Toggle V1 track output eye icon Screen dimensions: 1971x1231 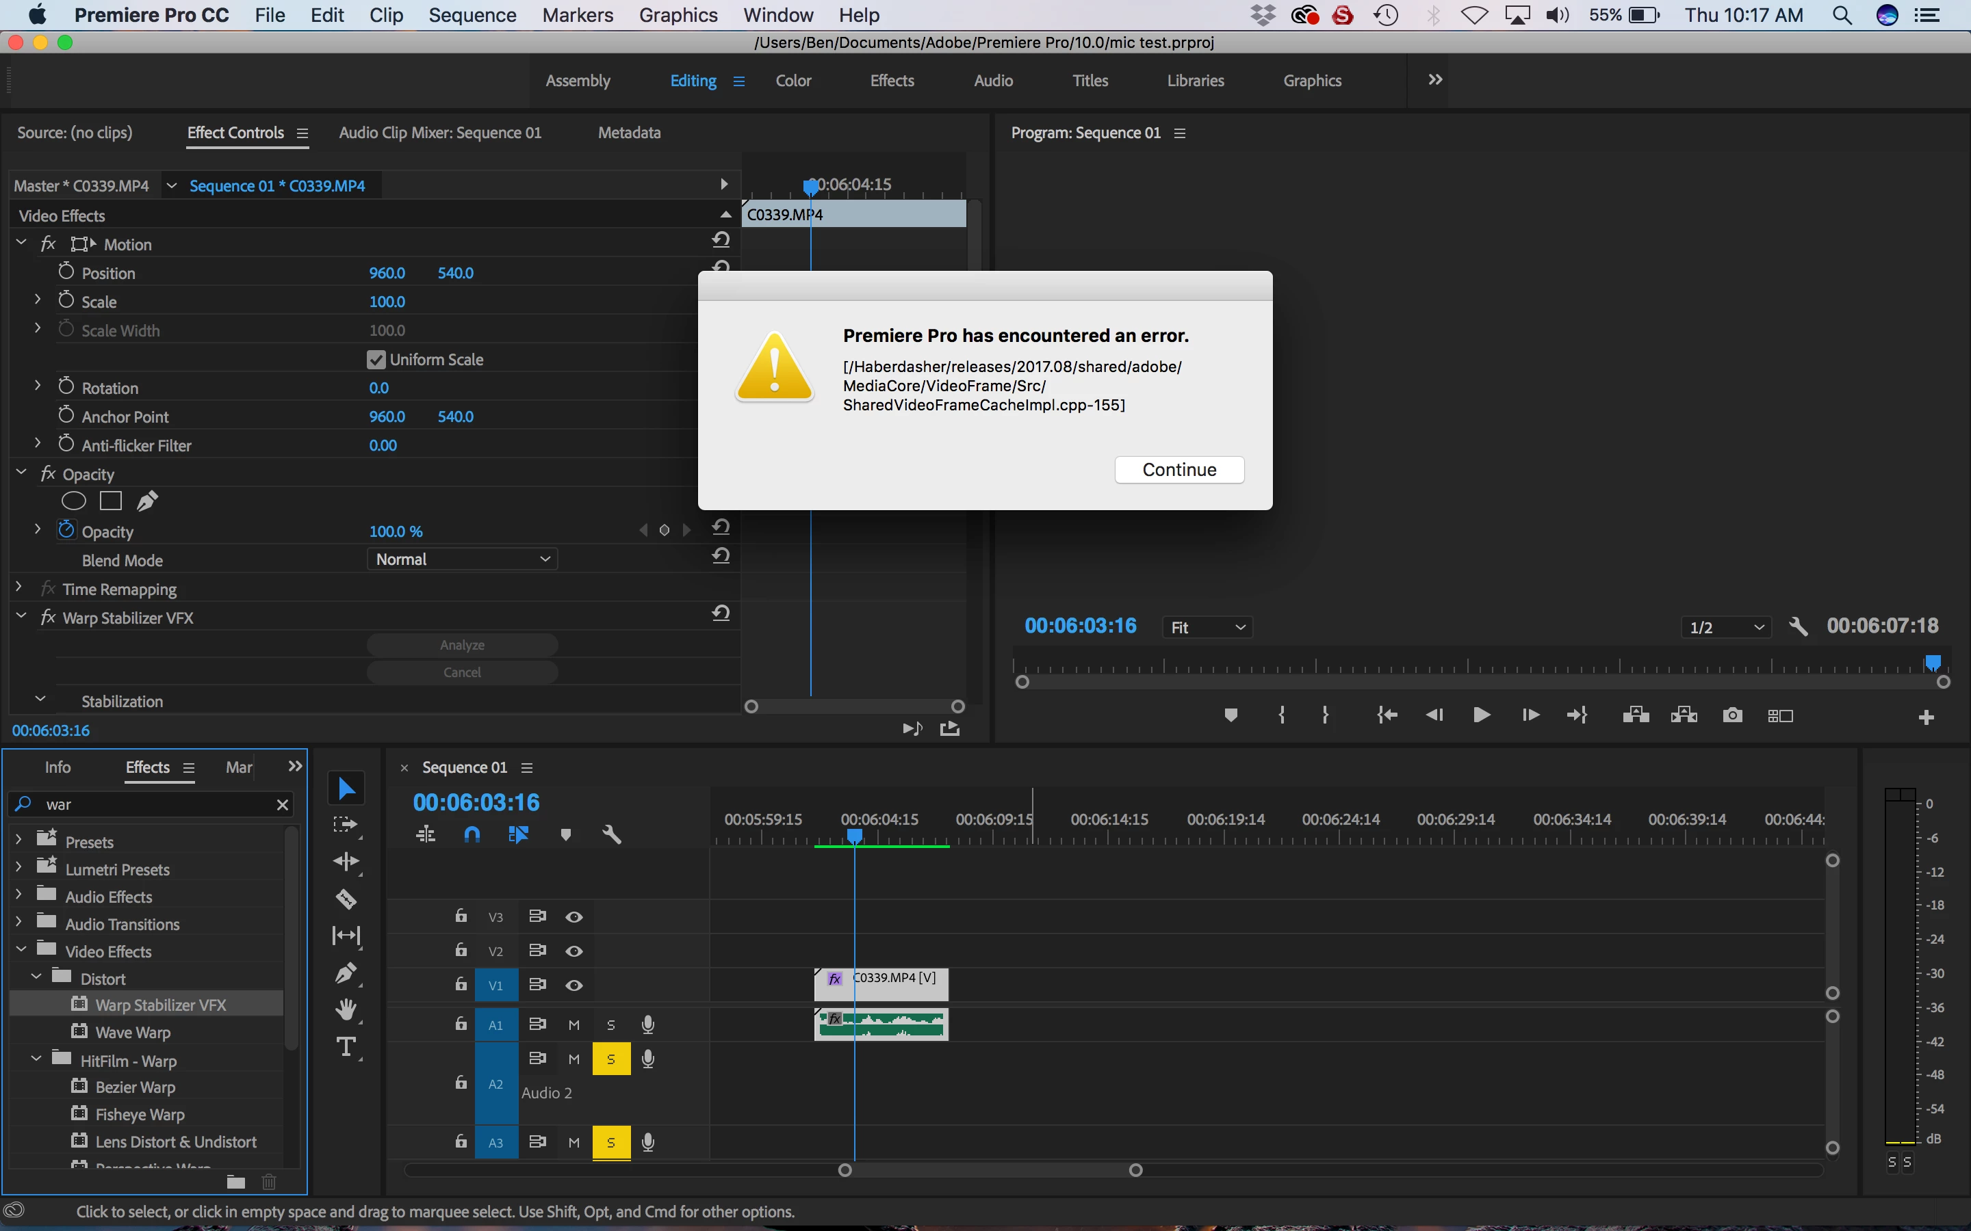tap(574, 985)
